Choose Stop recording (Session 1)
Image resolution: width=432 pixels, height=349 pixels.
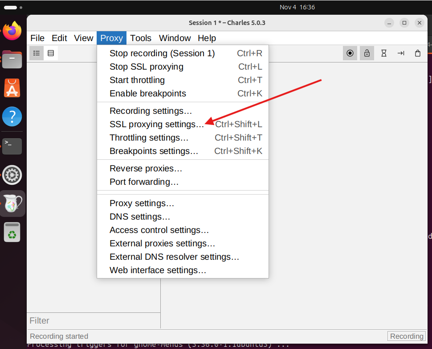[x=162, y=54]
